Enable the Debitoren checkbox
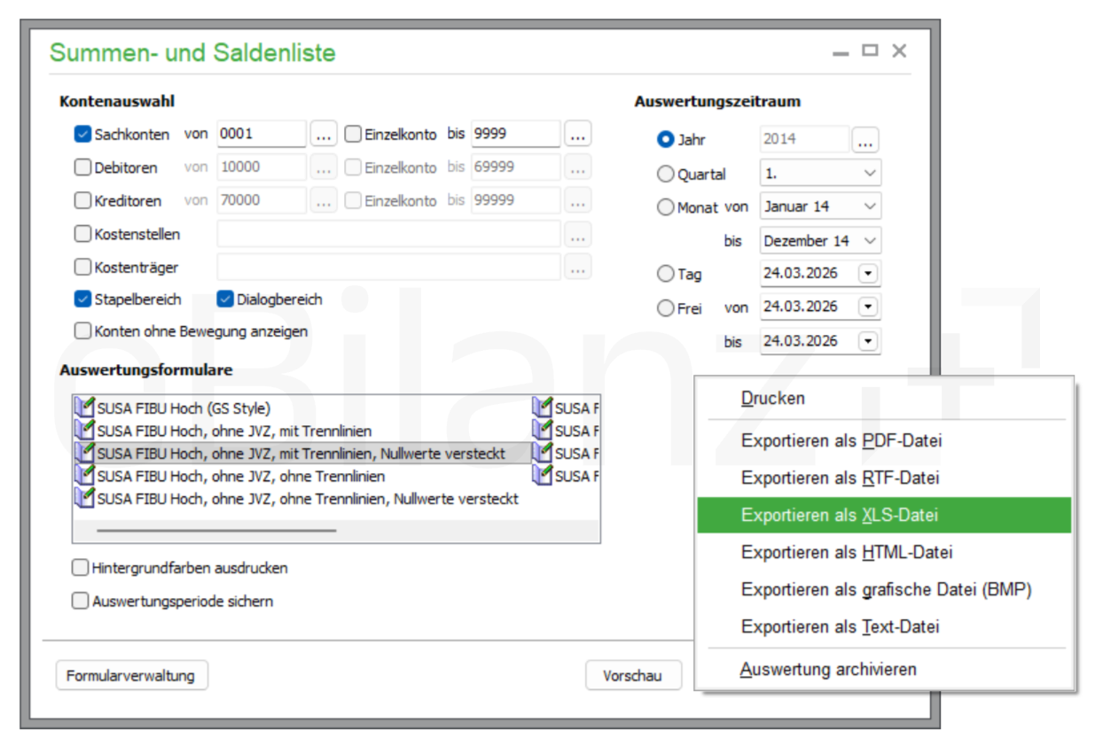 [x=83, y=167]
